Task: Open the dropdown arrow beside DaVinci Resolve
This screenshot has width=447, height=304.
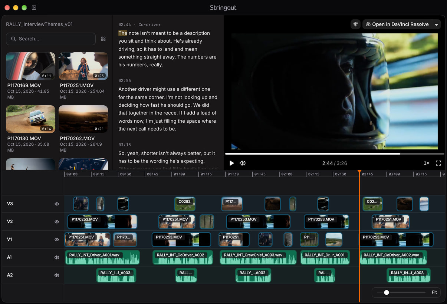Action: [437, 24]
